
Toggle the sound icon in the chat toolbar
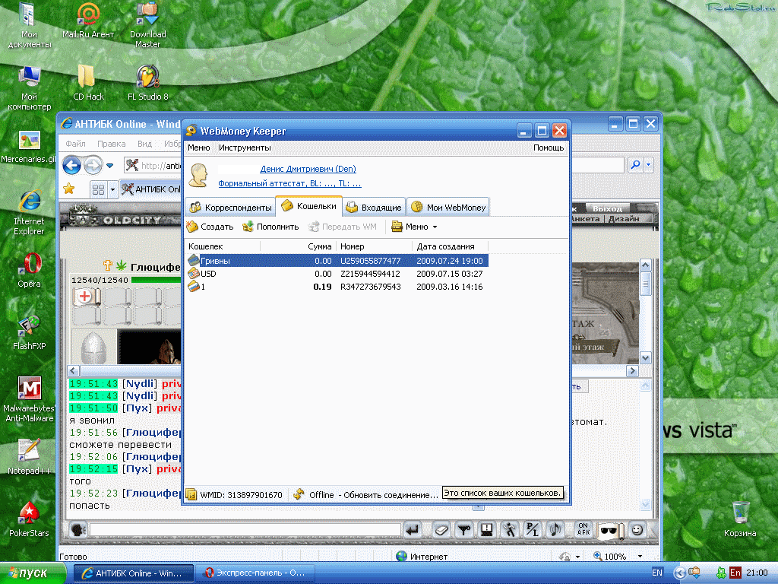(x=555, y=530)
